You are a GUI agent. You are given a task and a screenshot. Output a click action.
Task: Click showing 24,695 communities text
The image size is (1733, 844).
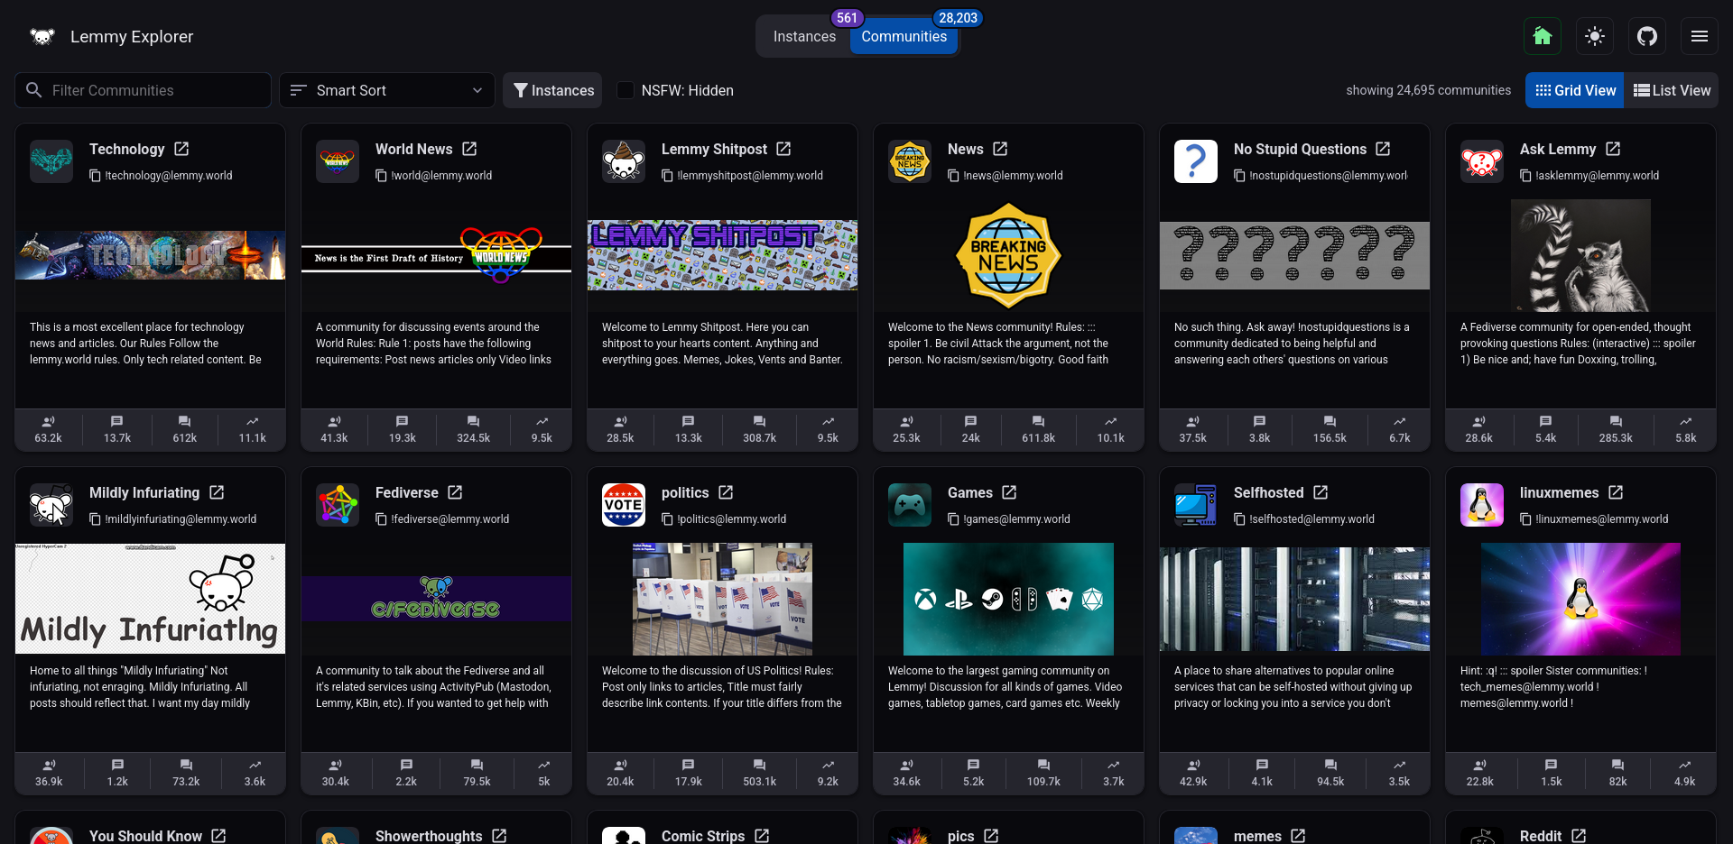coord(1428,90)
